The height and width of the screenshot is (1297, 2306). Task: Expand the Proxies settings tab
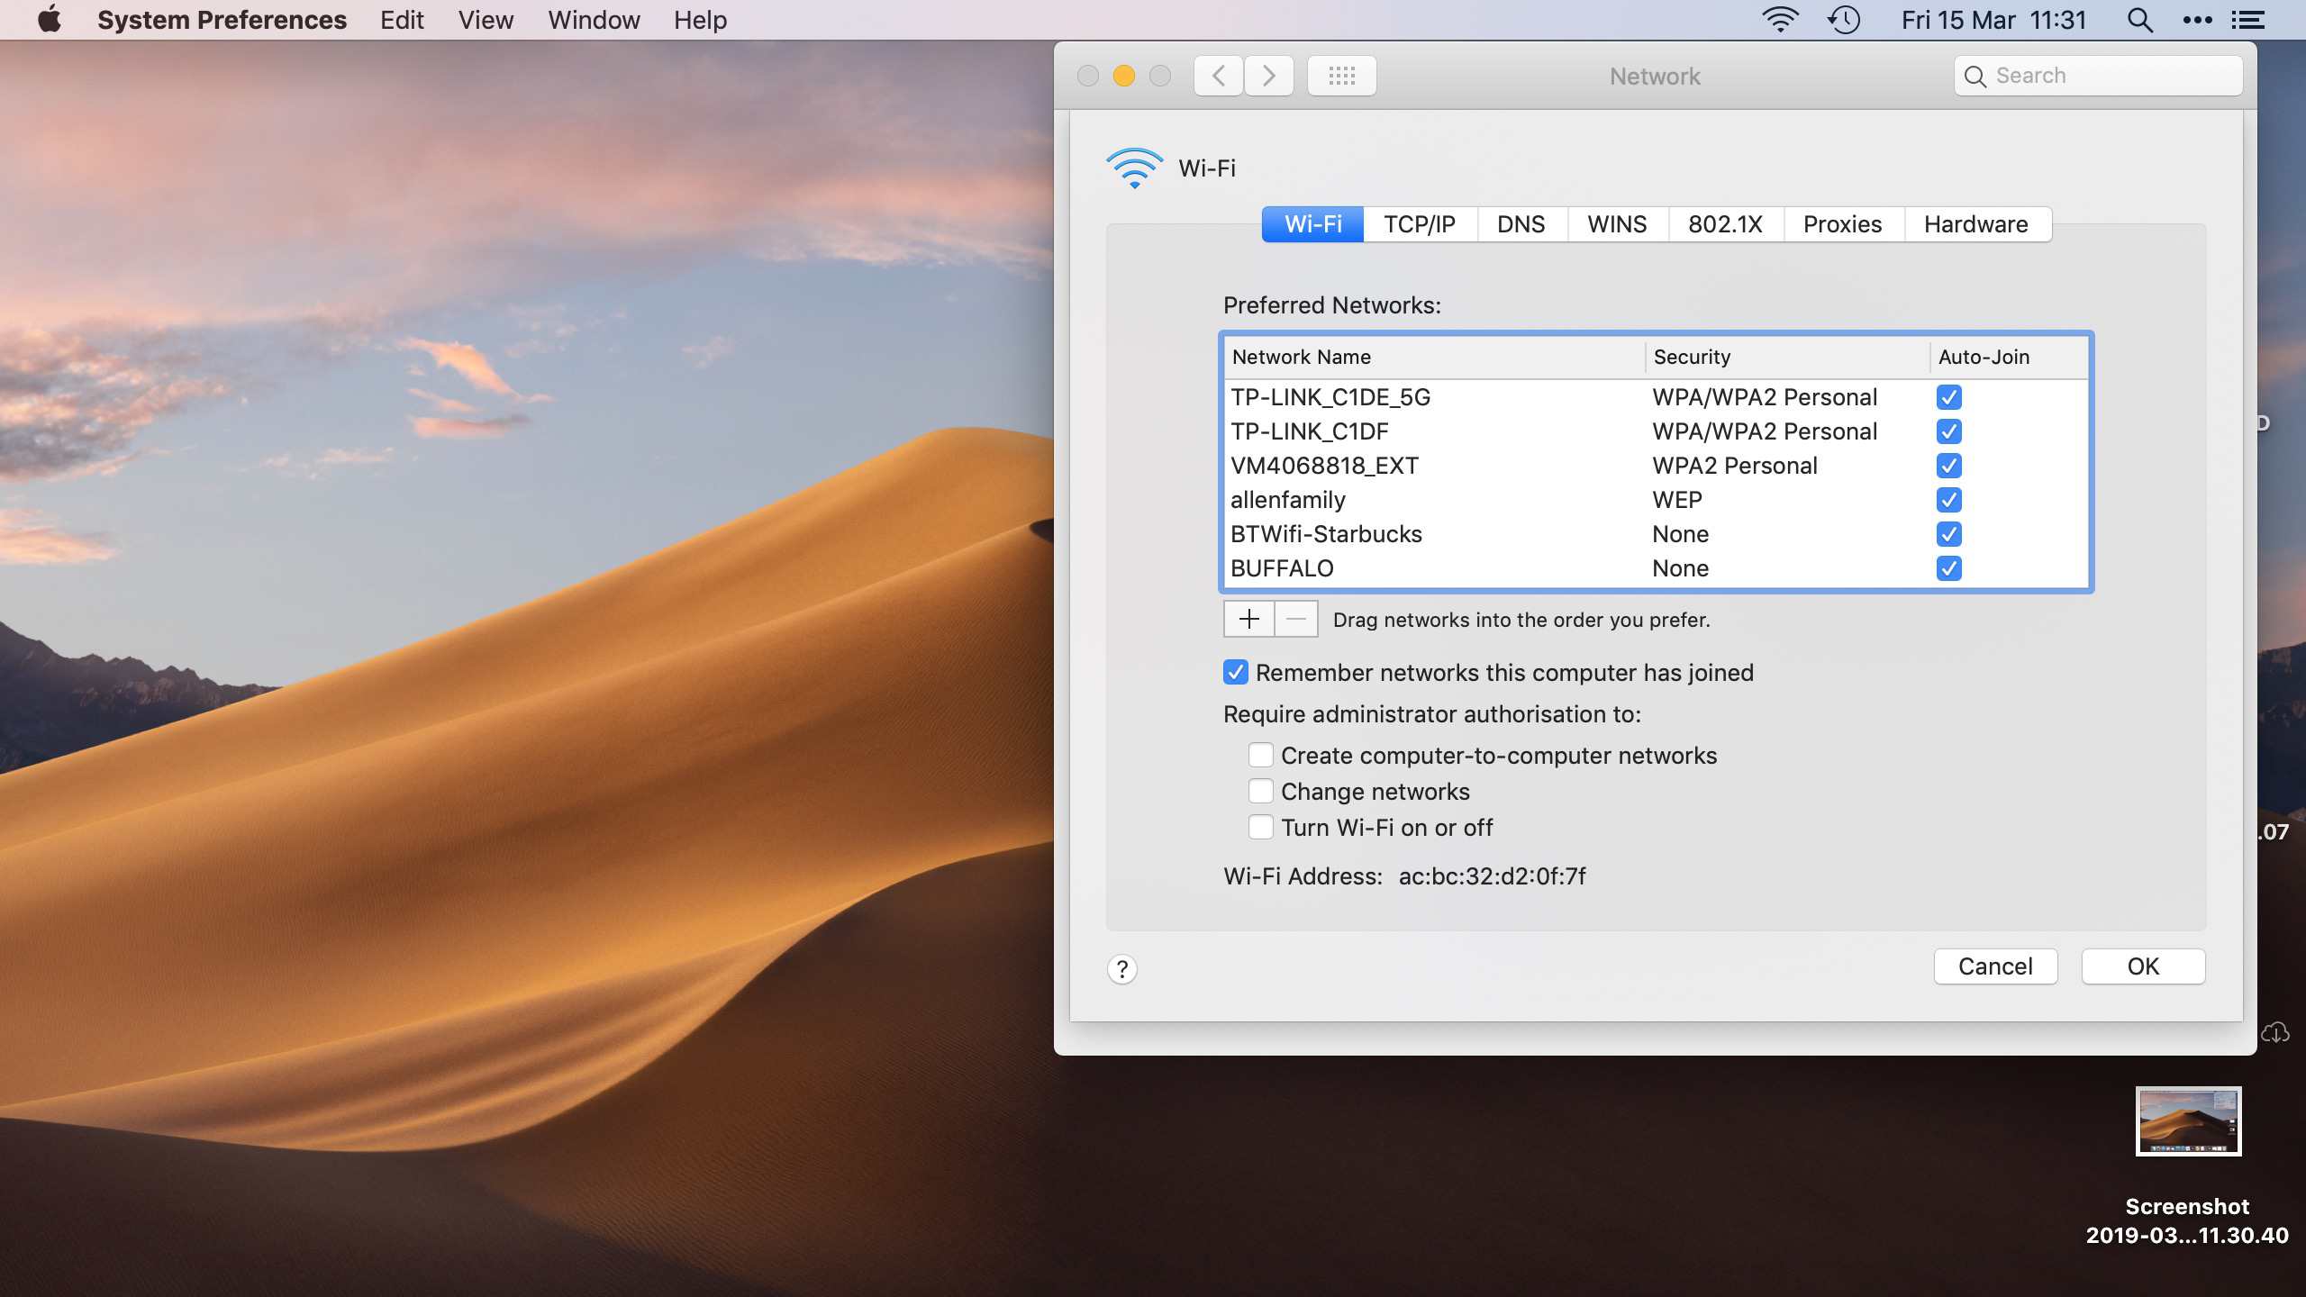pyautogui.click(x=1842, y=223)
